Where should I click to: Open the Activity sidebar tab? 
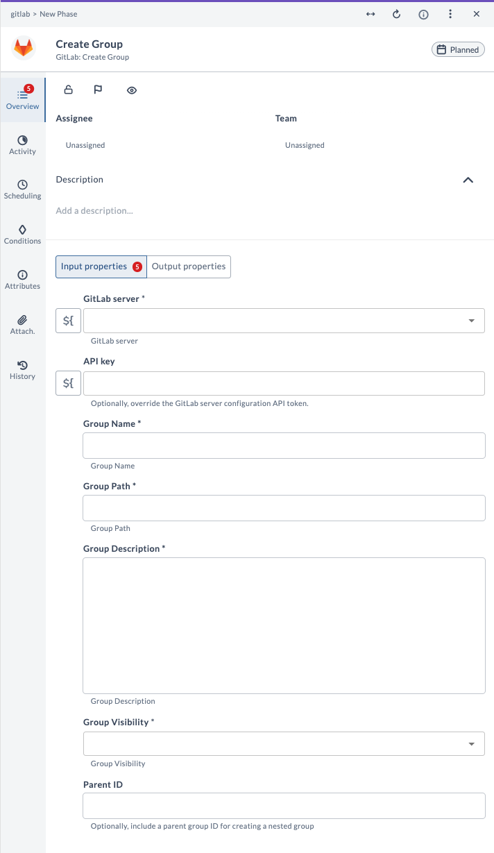23,145
